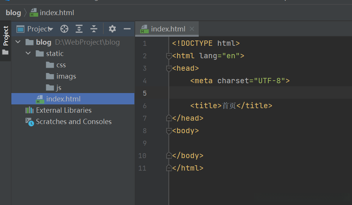Collapse the static folder arrow
This screenshot has width=352, height=205.
pos(28,53)
